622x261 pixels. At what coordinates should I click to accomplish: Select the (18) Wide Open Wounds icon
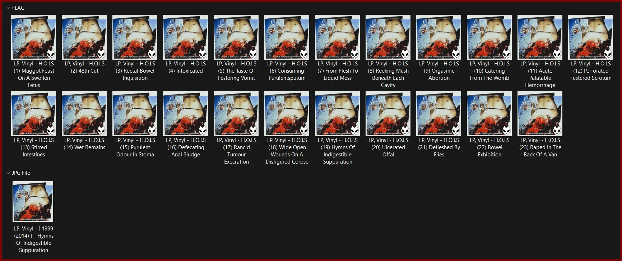point(287,114)
